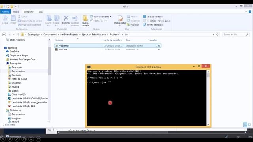253x142 pixels.
Task: Switch to large icons view in status bar
Action: point(249,125)
